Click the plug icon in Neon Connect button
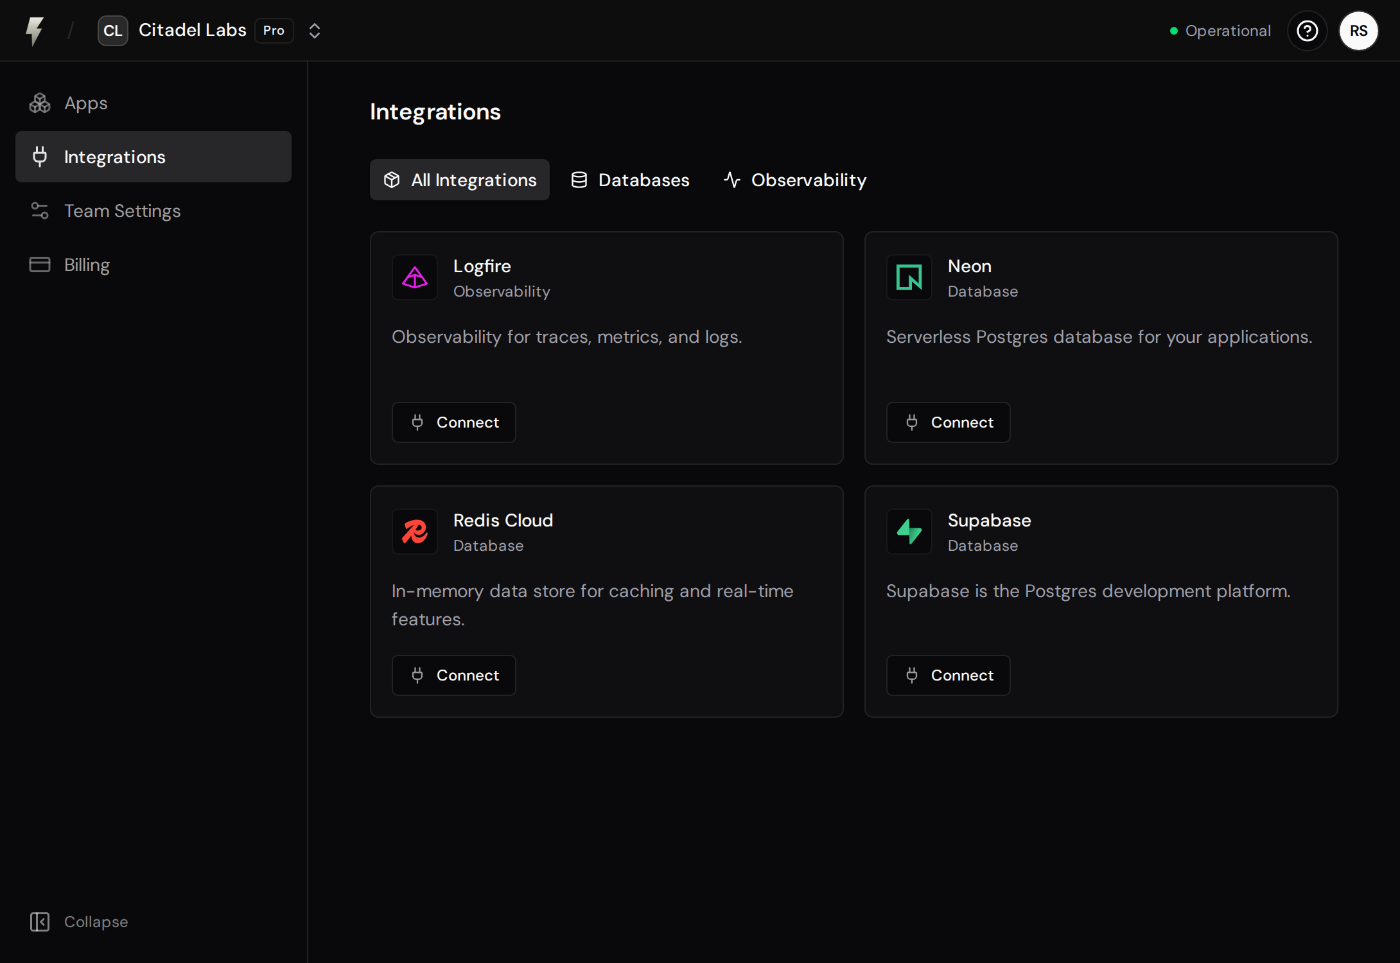This screenshot has width=1400, height=963. (912, 422)
